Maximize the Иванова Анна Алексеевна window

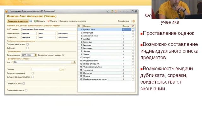click(133, 11)
